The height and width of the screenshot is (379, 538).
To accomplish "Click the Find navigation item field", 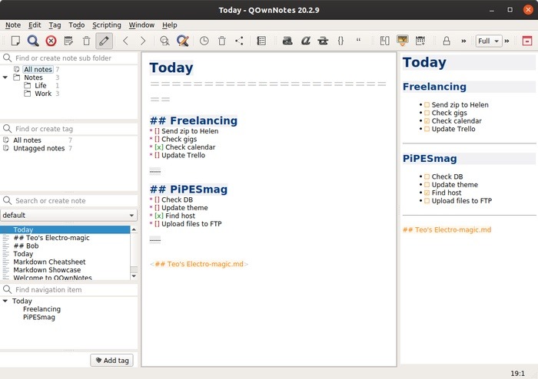I will 68,290.
